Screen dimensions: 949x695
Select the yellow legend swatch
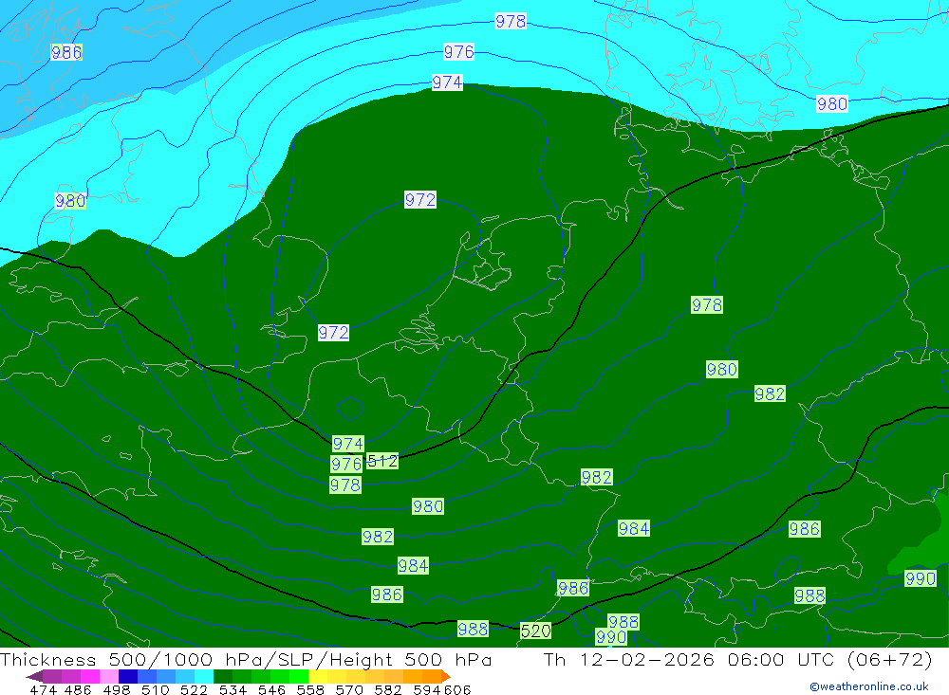(x=318, y=676)
